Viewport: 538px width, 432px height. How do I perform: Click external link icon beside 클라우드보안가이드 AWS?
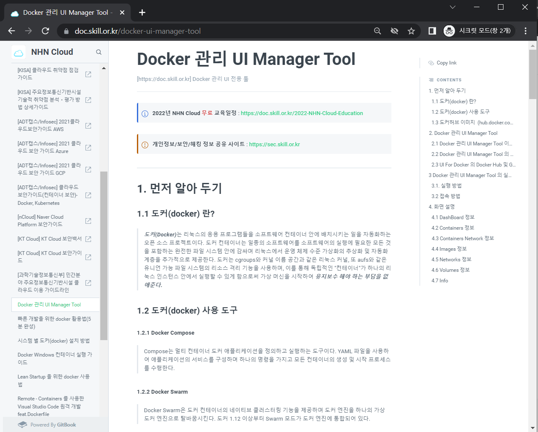88,126
